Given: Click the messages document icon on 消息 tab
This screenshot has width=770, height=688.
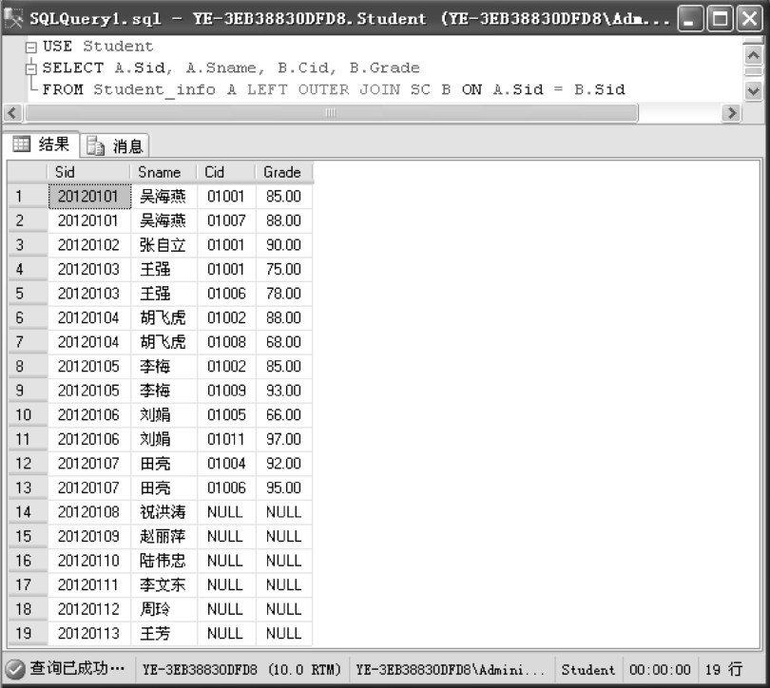Looking at the screenshot, I should [x=95, y=145].
